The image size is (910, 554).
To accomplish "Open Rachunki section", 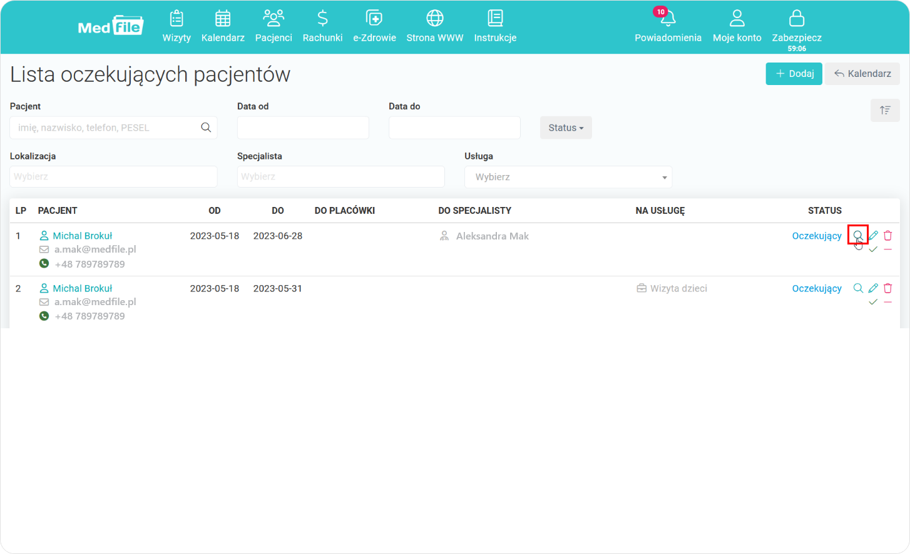I will pyautogui.click(x=322, y=26).
